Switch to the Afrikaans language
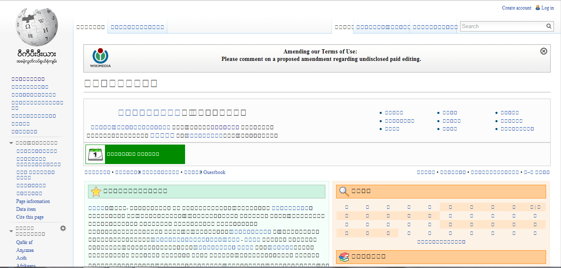 point(26,266)
